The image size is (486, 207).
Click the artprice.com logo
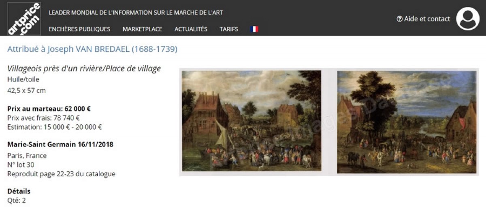[x=24, y=18]
